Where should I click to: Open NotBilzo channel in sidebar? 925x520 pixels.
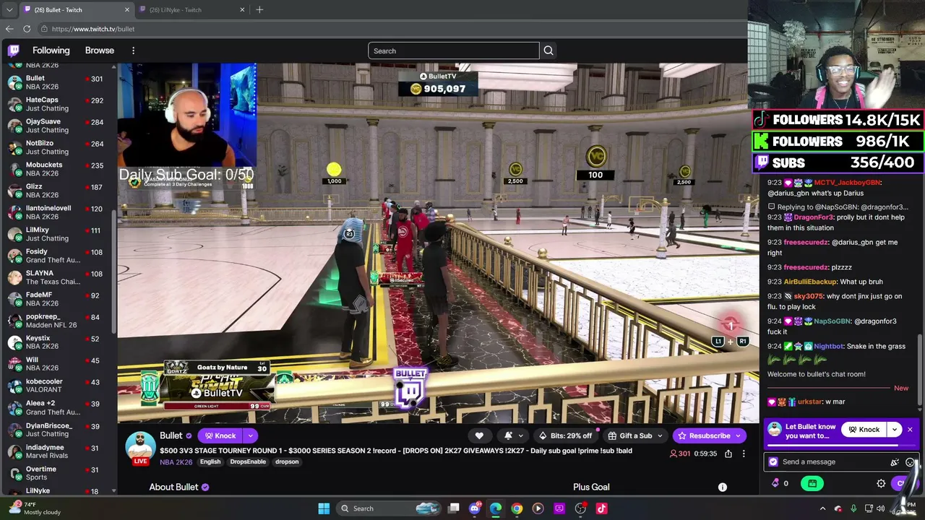pyautogui.click(x=56, y=147)
